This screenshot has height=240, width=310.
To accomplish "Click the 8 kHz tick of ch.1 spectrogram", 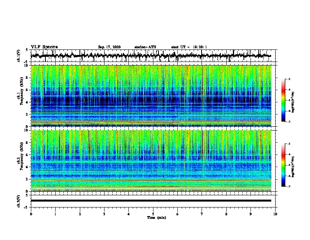I will (x=27, y=78).
